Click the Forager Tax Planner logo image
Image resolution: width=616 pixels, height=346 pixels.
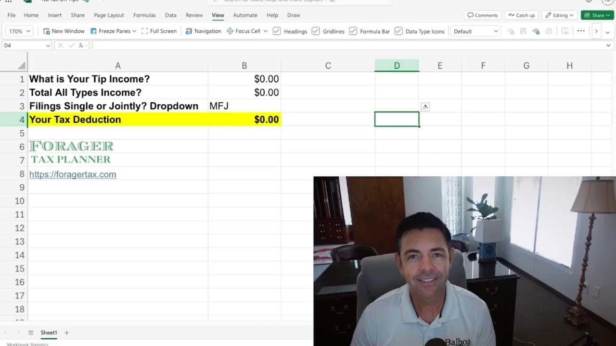pos(71,152)
